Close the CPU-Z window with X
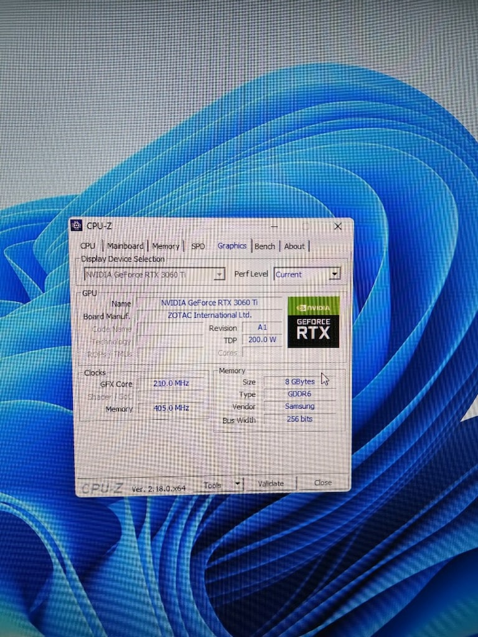This screenshot has width=478, height=637. pos(337,226)
